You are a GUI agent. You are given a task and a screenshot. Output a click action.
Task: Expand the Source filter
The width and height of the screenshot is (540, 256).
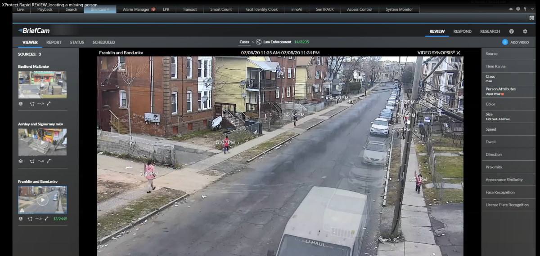pos(508,54)
